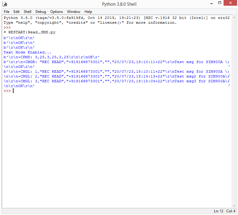This screenshot has height=215, width=238.
Task: Open the File menu
Action: coord(7,12)
